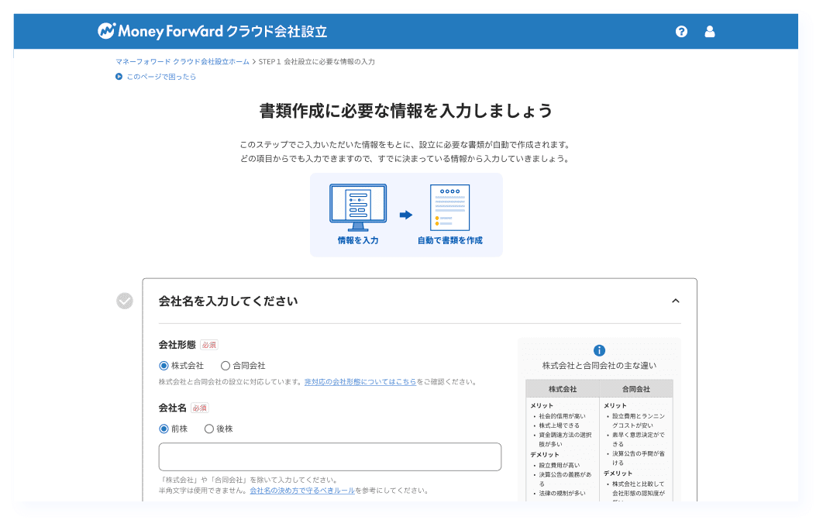Click STEP 1 会社設立に必要な情報の入力 breadcrumb text
This screenshot has width=823, height=527.
tap(316, 61)
